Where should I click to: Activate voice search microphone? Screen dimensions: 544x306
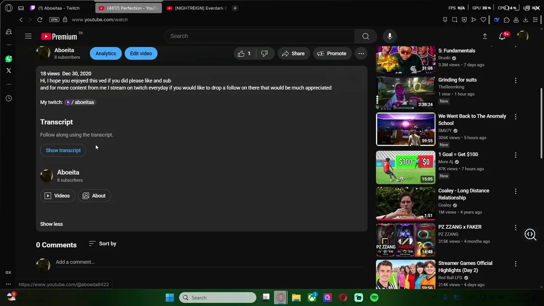pyautogui.click(x=390, y=36)
